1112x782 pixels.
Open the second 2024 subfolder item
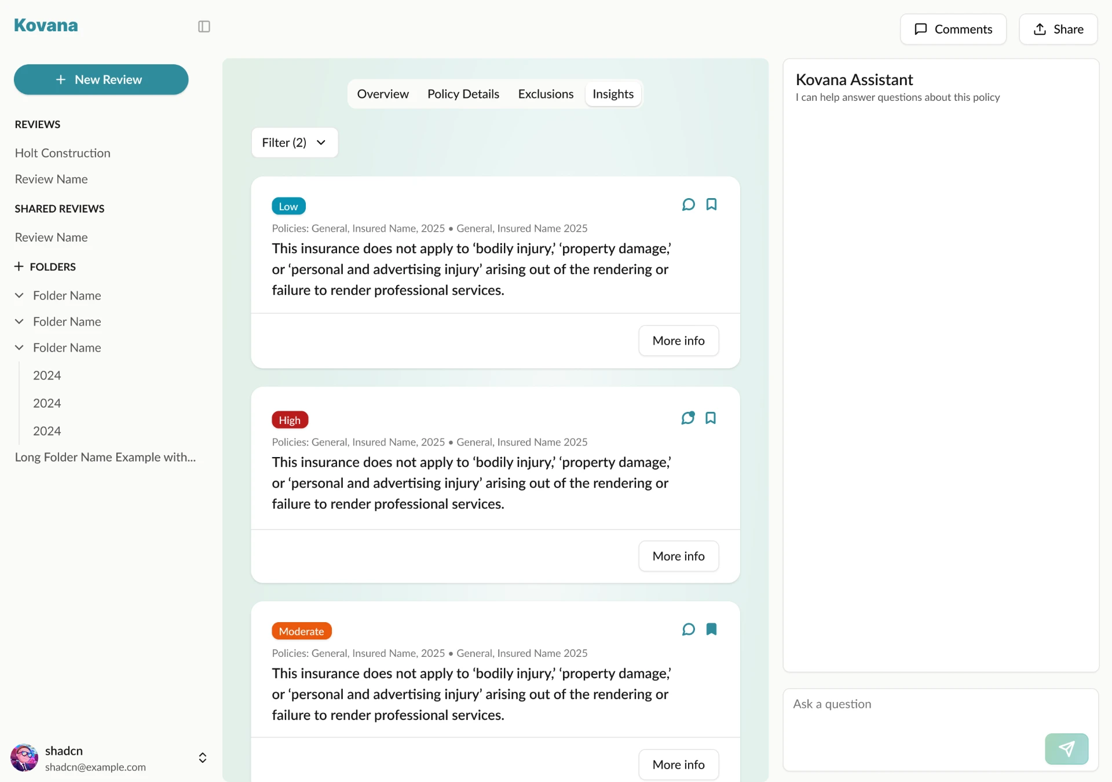coord(47,403)
